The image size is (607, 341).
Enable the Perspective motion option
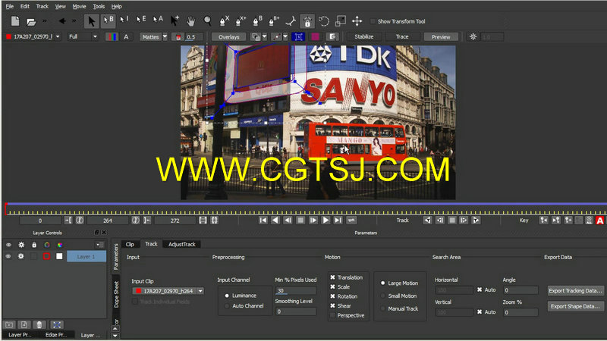(x=332, y=315)
